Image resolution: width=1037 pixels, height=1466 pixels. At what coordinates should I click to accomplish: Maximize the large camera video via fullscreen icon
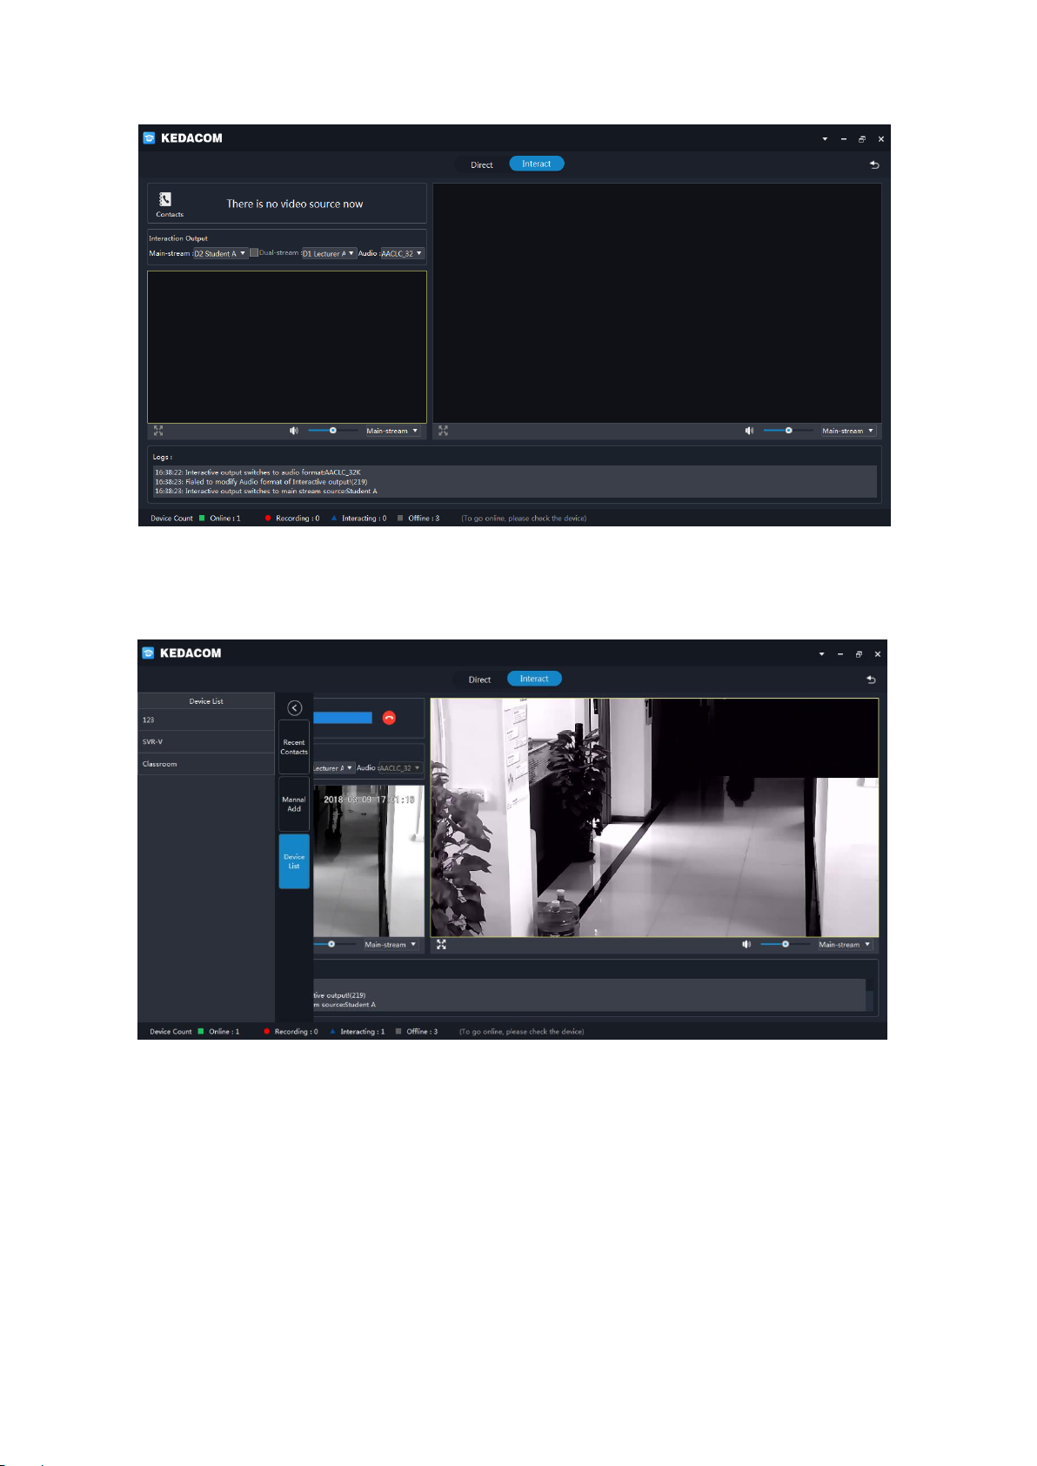click(x=441, y=944)
